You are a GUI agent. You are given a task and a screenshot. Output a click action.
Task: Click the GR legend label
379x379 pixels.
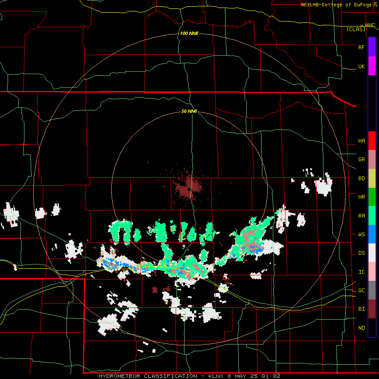(x=361, y=160)
